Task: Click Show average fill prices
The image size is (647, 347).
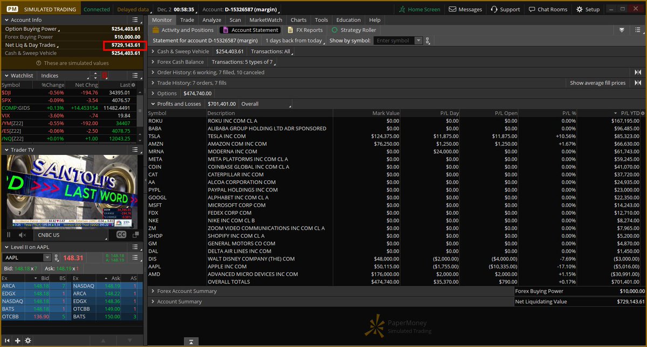Action: click(x=598, y=83)
